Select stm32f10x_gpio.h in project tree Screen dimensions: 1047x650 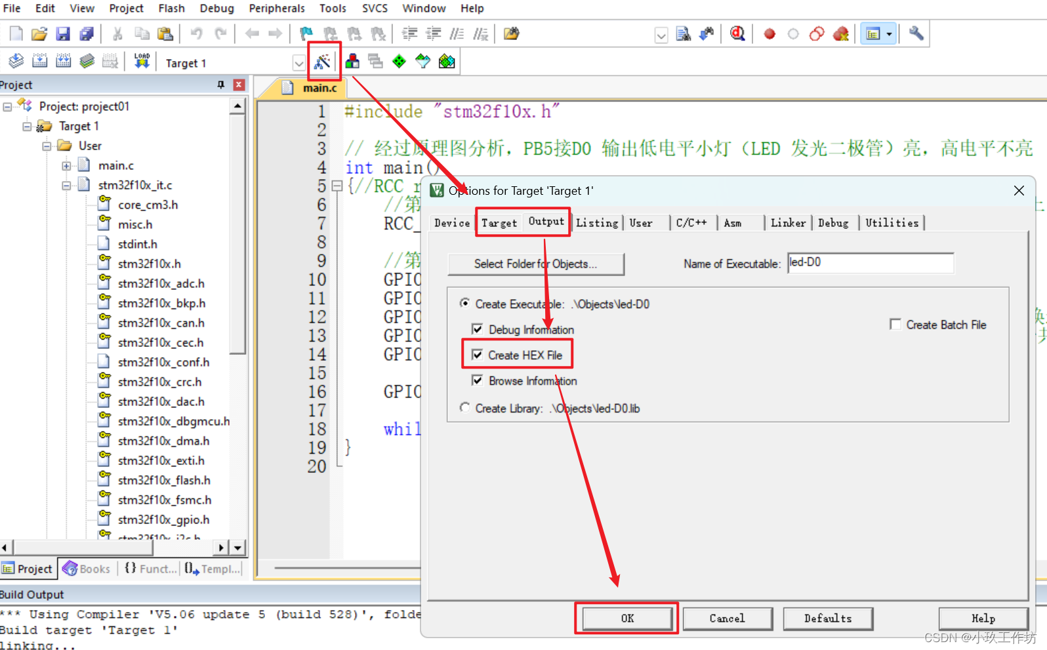coord(163,519)
